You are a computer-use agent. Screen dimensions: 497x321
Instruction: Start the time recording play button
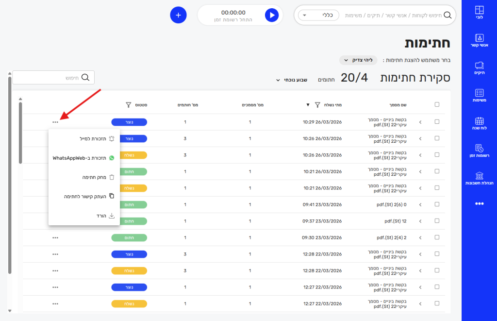click(x=272, y=16)
